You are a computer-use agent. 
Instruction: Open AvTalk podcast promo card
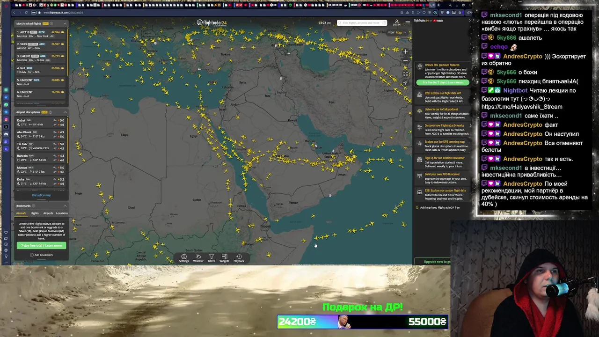(442, 113)
